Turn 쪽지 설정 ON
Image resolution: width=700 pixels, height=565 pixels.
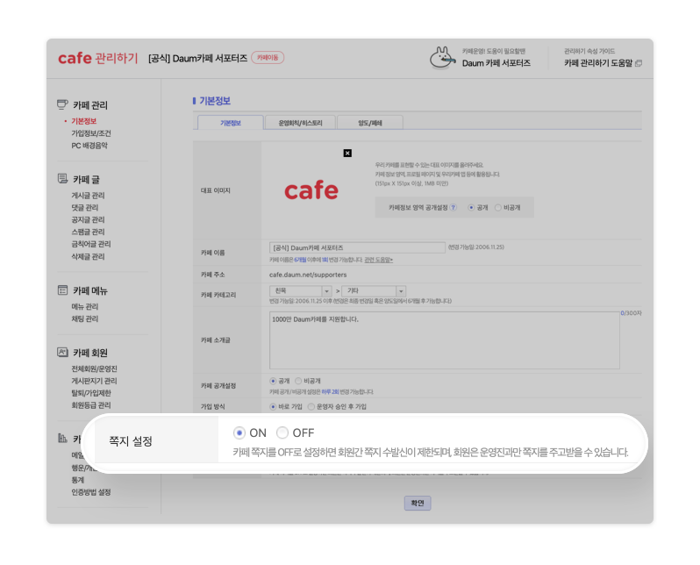239,433
